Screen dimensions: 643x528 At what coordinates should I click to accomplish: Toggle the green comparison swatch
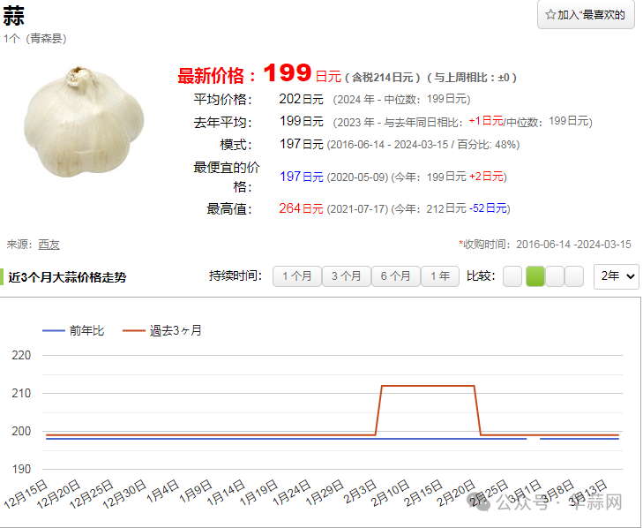pyautogui.click(x=535, y=276)
